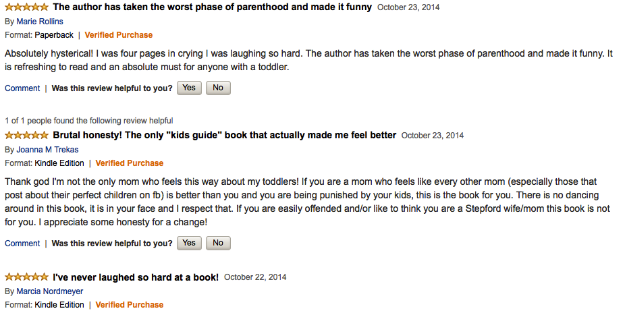Open Joanna M Trekas' reviewer profile
This screenshot has height=313, width=625.
(47, 150)
